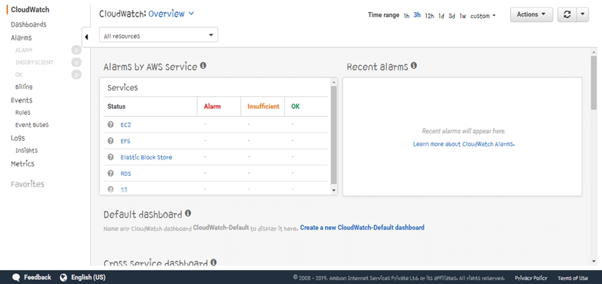Click the Services table scrollbar thumb
The height and width of the screenshot is (284, 602).
(x=334, y=136)
